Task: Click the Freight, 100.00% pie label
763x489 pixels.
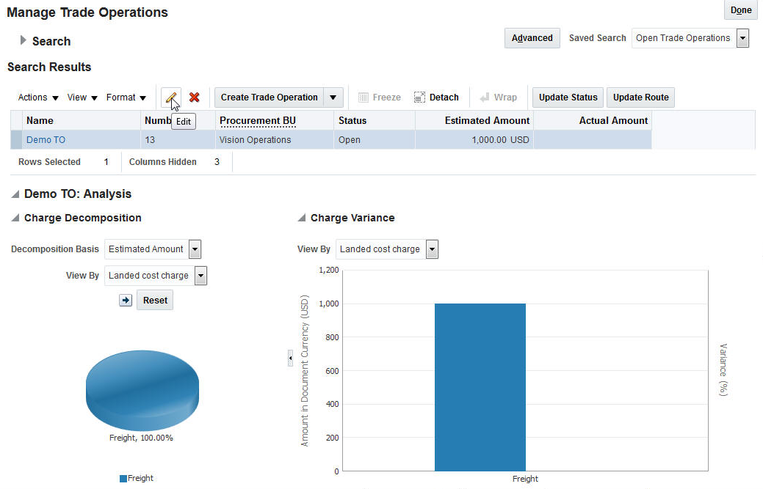Action: [141, 438]
